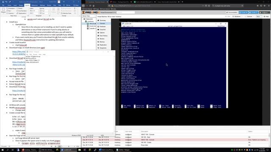Viewport: 271px width, 152px height.
Task: Click the Redo icon in Word title bar
Action: 10,2
